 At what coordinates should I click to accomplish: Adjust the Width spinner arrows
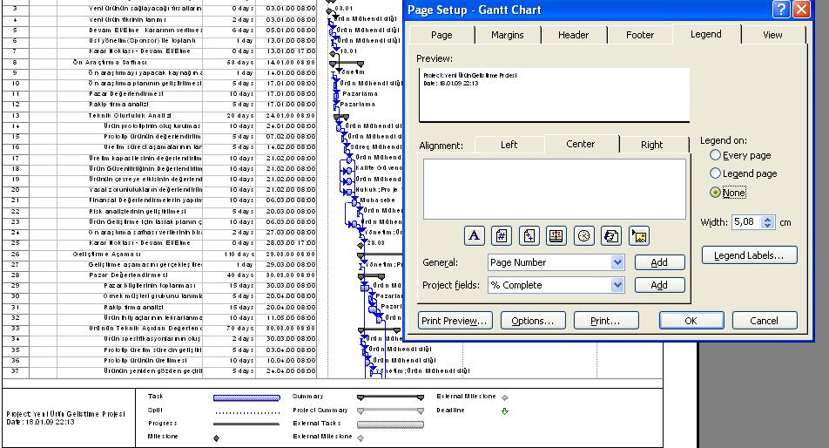[767, 222]
